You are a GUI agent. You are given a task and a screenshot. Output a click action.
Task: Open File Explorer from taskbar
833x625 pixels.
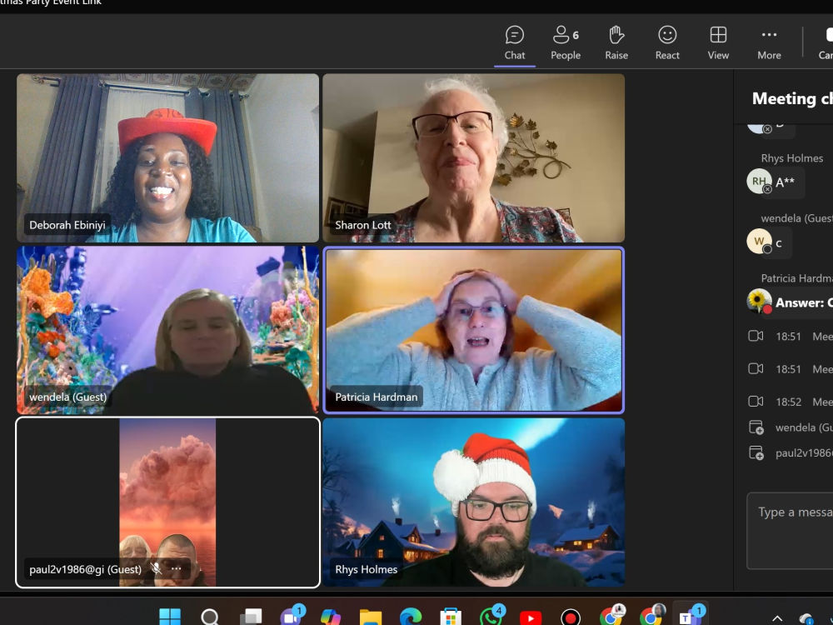(371, 617)
